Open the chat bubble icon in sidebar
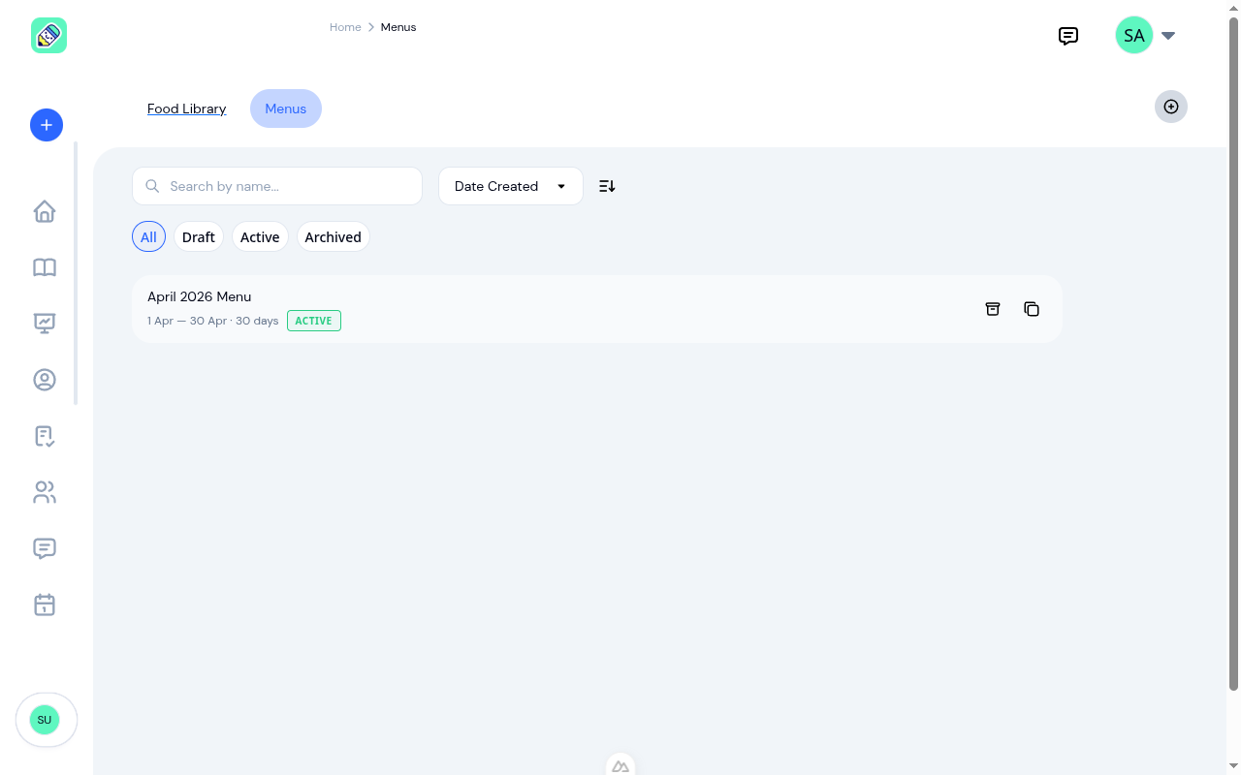The width and height of the screenshot is (1241, 775). [45, 548]
